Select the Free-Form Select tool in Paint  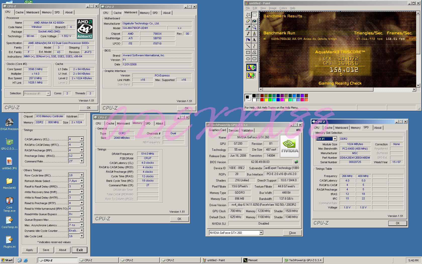click(248, 15)
